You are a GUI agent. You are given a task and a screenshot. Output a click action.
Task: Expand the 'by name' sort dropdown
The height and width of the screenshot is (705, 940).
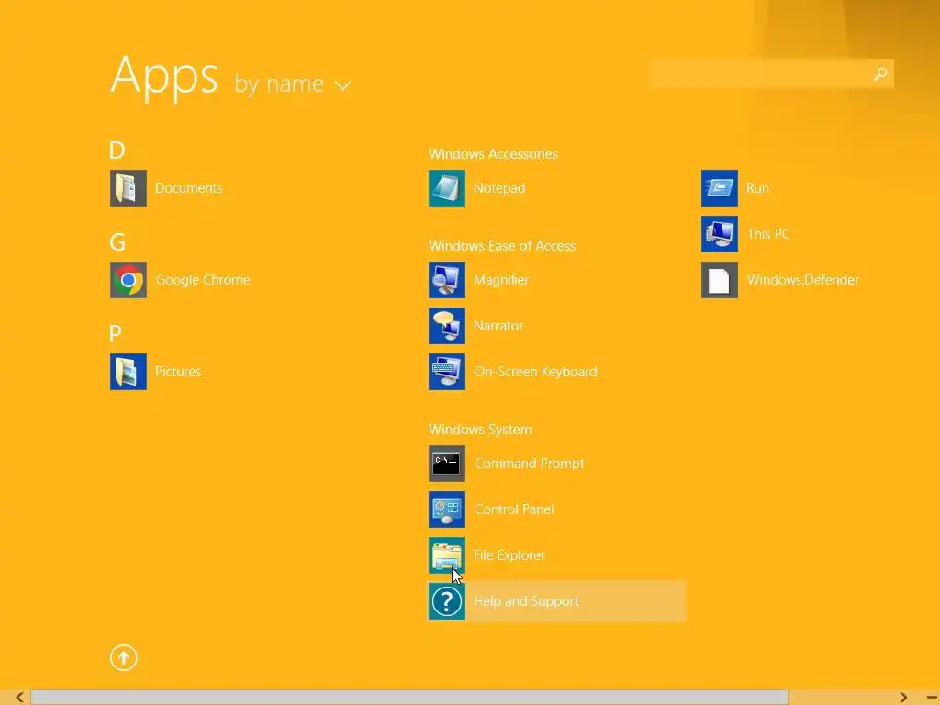click(x=293, y=84)
